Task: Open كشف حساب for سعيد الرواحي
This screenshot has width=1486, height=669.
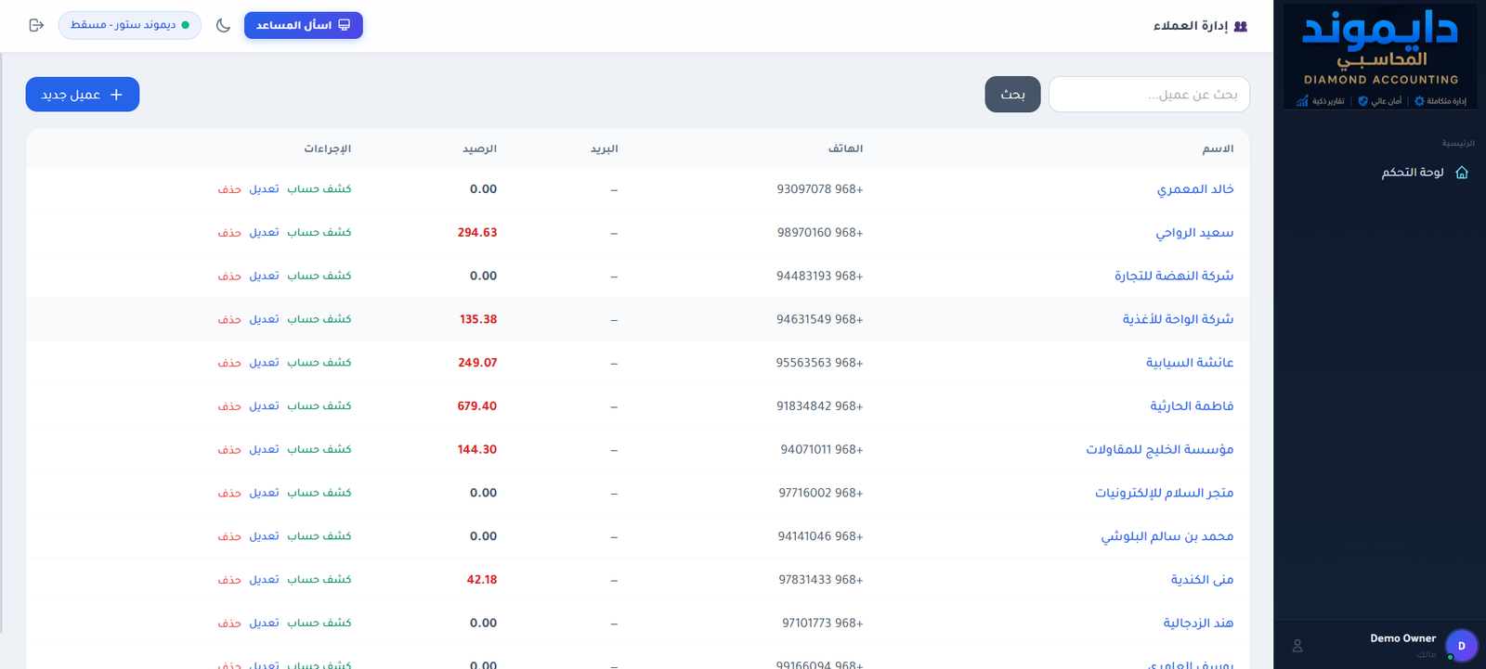Action: 319,233
